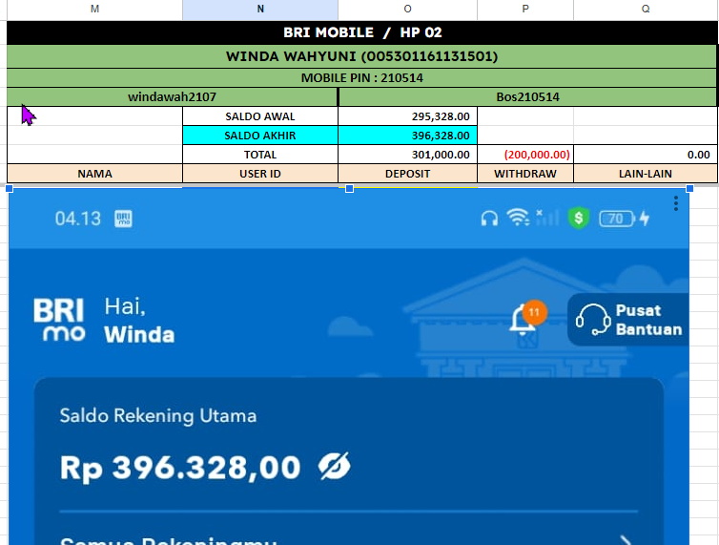
Task: Select the SALDO AKHIR label cell
Action: click(260, 136)
